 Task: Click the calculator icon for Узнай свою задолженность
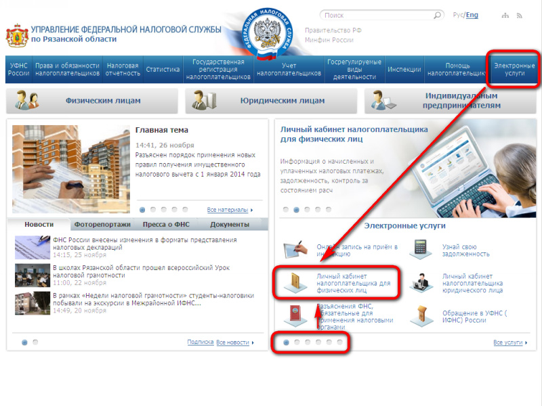pyautogui.click(x=421, y=250)
